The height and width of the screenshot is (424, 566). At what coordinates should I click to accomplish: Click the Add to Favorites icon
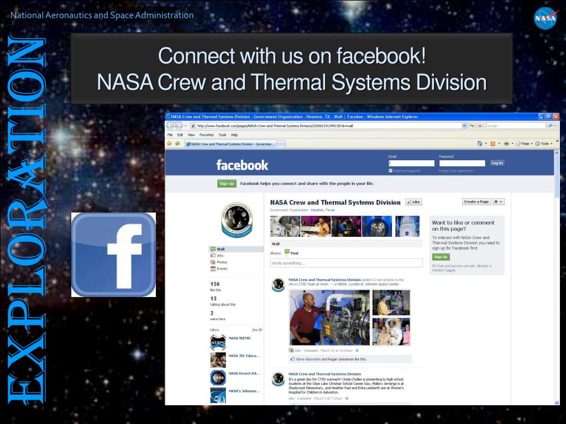coord(177,144)
